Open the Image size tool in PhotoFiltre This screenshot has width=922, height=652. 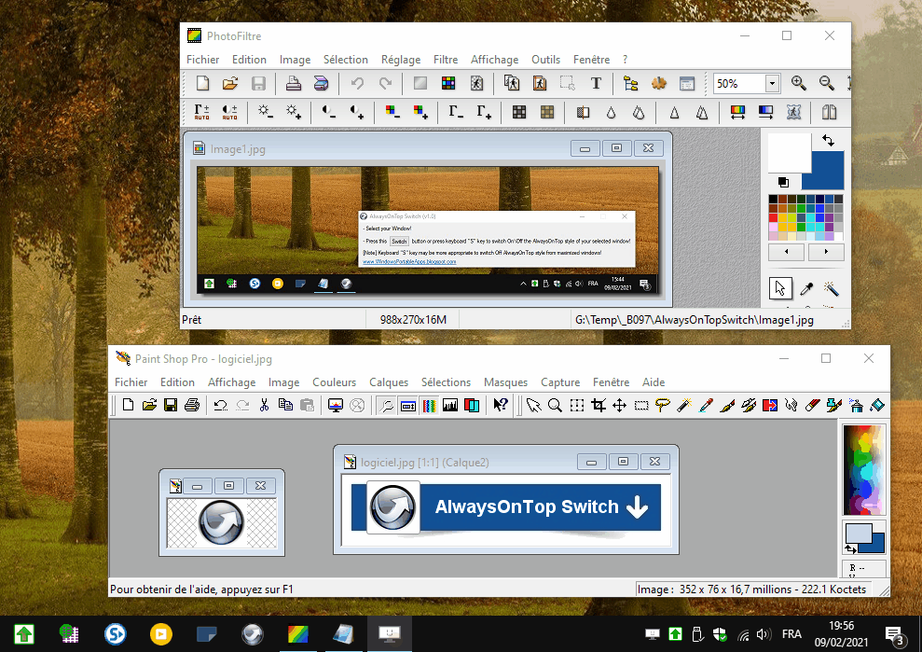pos(512,84)
